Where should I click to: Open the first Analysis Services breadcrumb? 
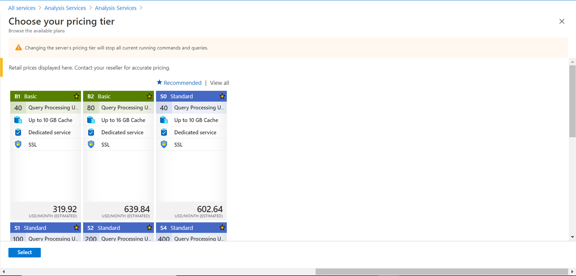[x=65, y=8]
